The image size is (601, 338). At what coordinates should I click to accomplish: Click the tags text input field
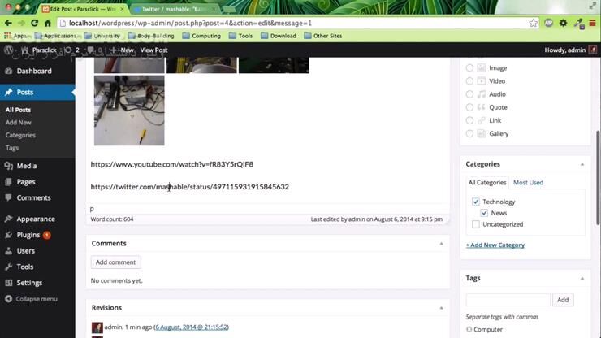[508, 300]
